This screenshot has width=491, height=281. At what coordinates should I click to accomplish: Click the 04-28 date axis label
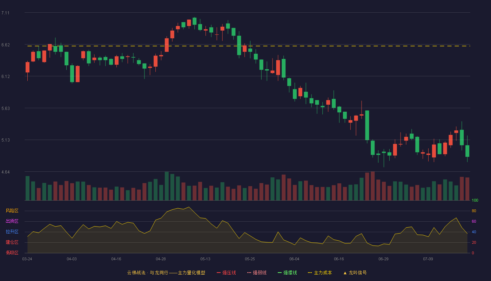point(161,259)
